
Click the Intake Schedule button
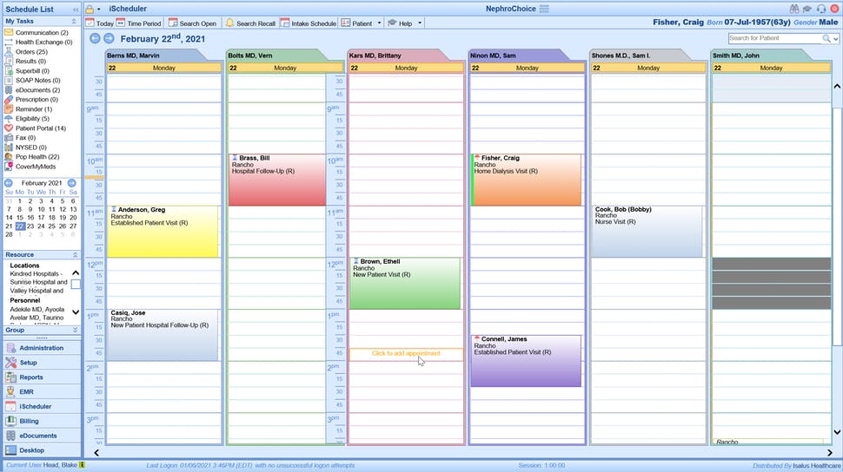(308, 23)
